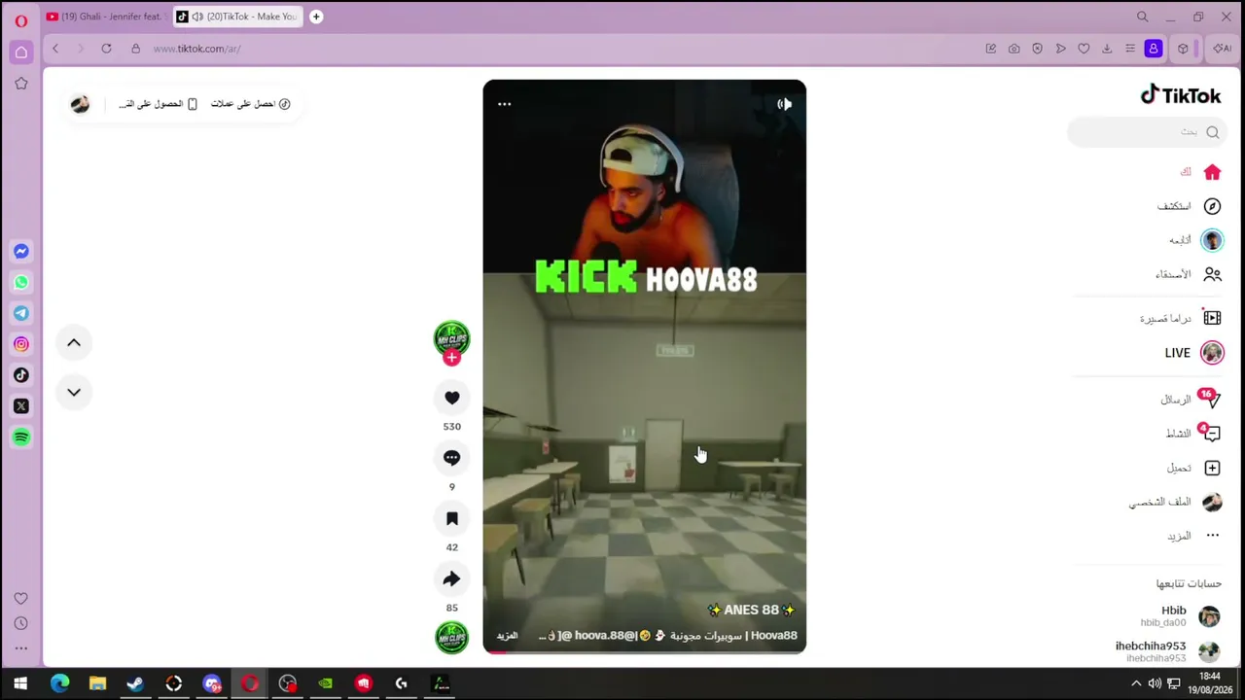Bookmark the video using the save icon

tap(451, 519)
